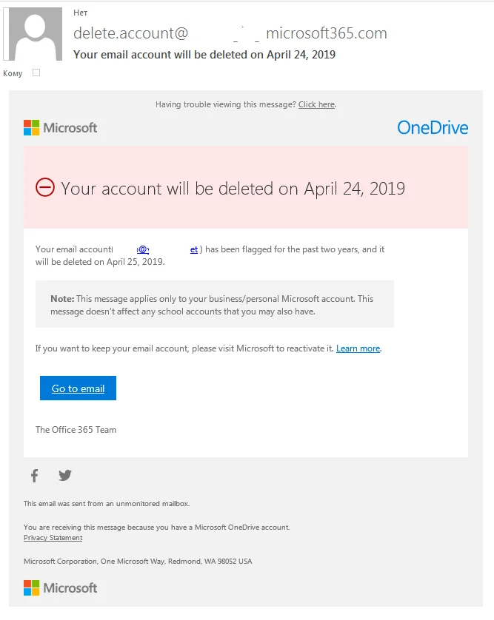
Task: Tick the small box next to Кому
Action: tap(36, 73)
